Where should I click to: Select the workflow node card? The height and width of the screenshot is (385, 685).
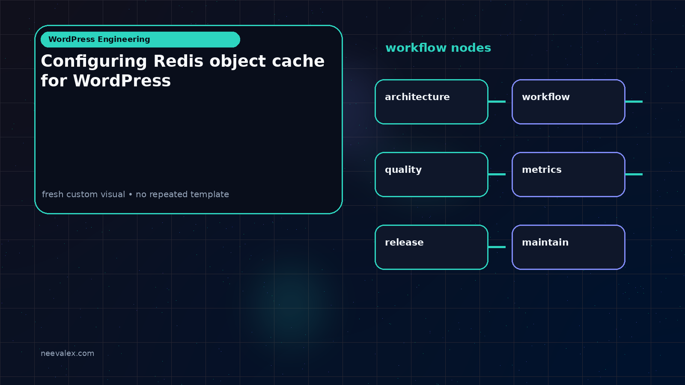point(569,102)
